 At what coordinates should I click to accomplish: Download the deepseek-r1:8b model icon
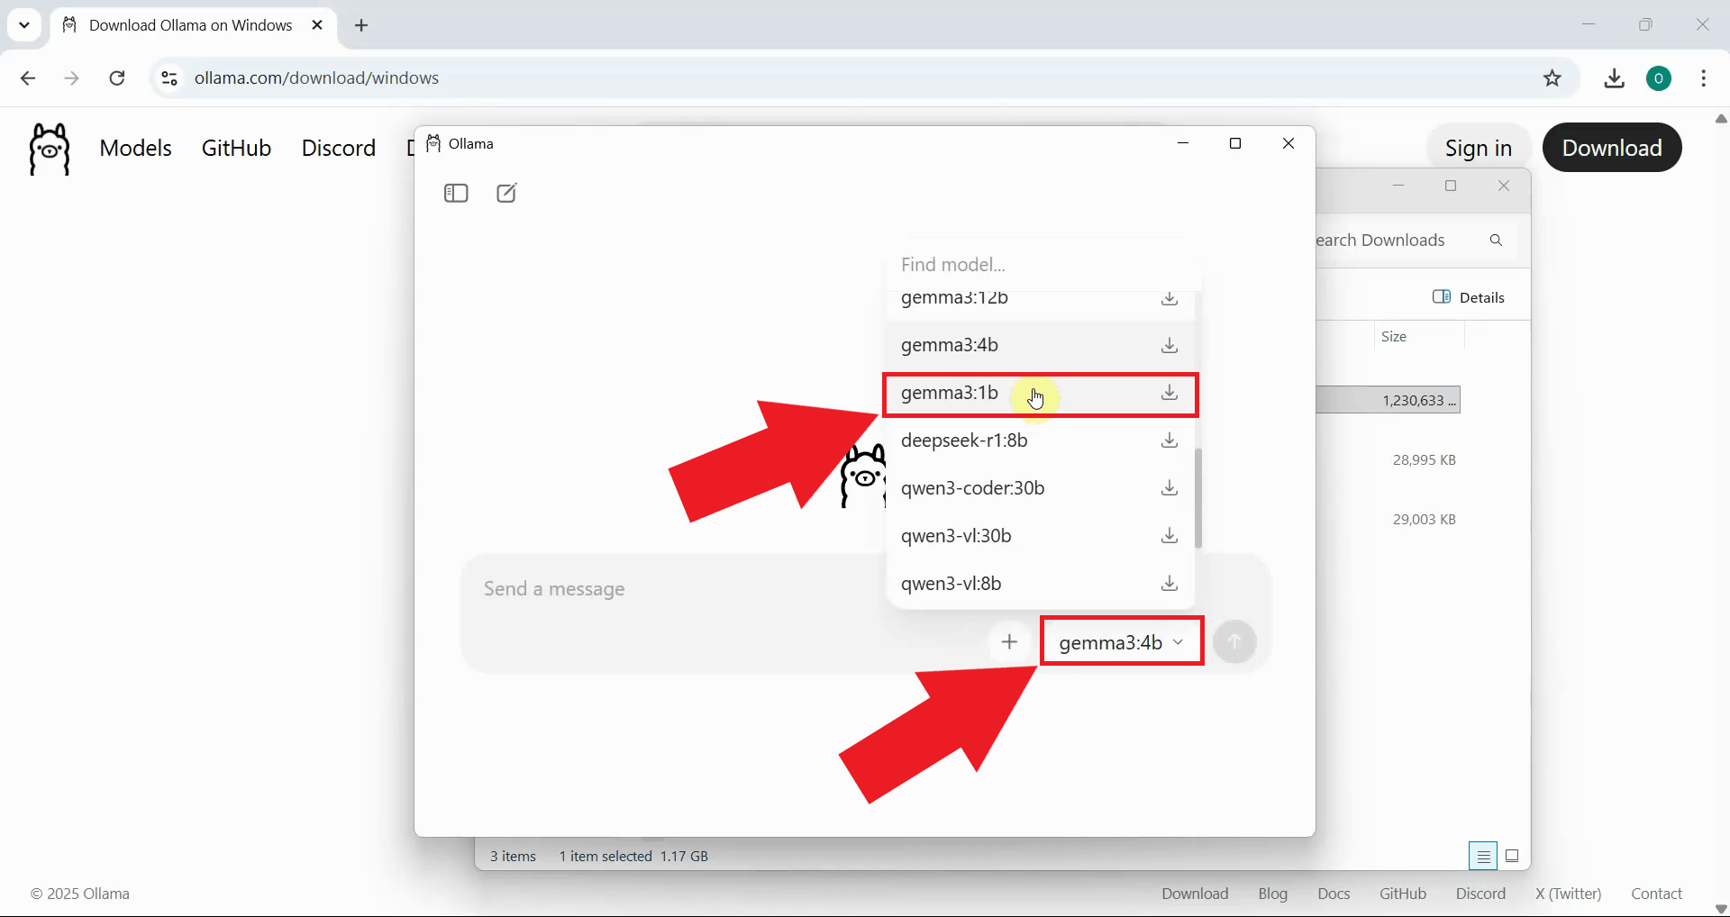[1169, 440]
